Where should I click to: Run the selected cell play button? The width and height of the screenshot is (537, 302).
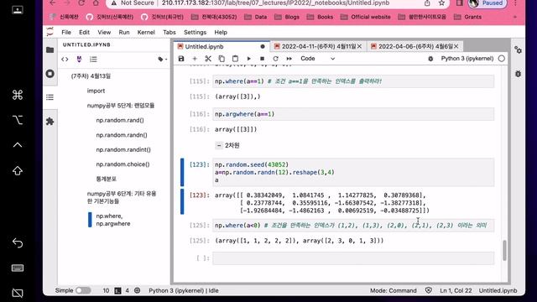click(x=248, y=59)
